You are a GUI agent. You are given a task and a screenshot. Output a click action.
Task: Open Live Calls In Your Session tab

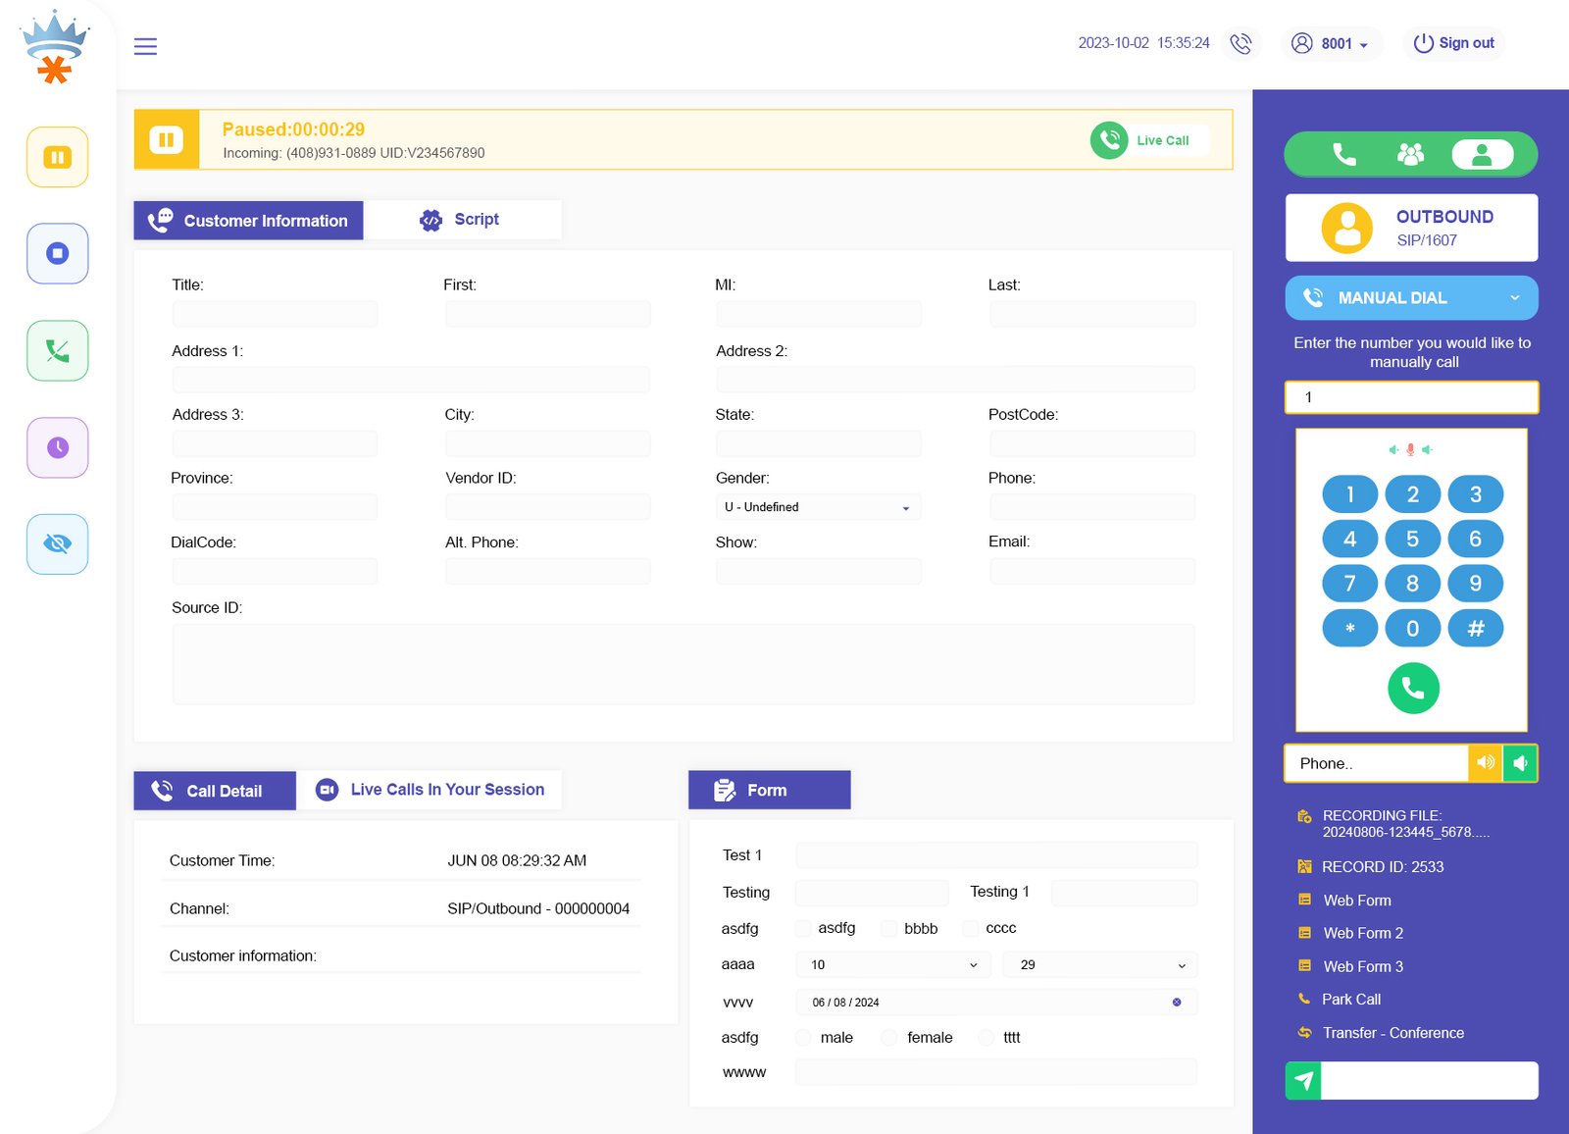tap(430, 790)
